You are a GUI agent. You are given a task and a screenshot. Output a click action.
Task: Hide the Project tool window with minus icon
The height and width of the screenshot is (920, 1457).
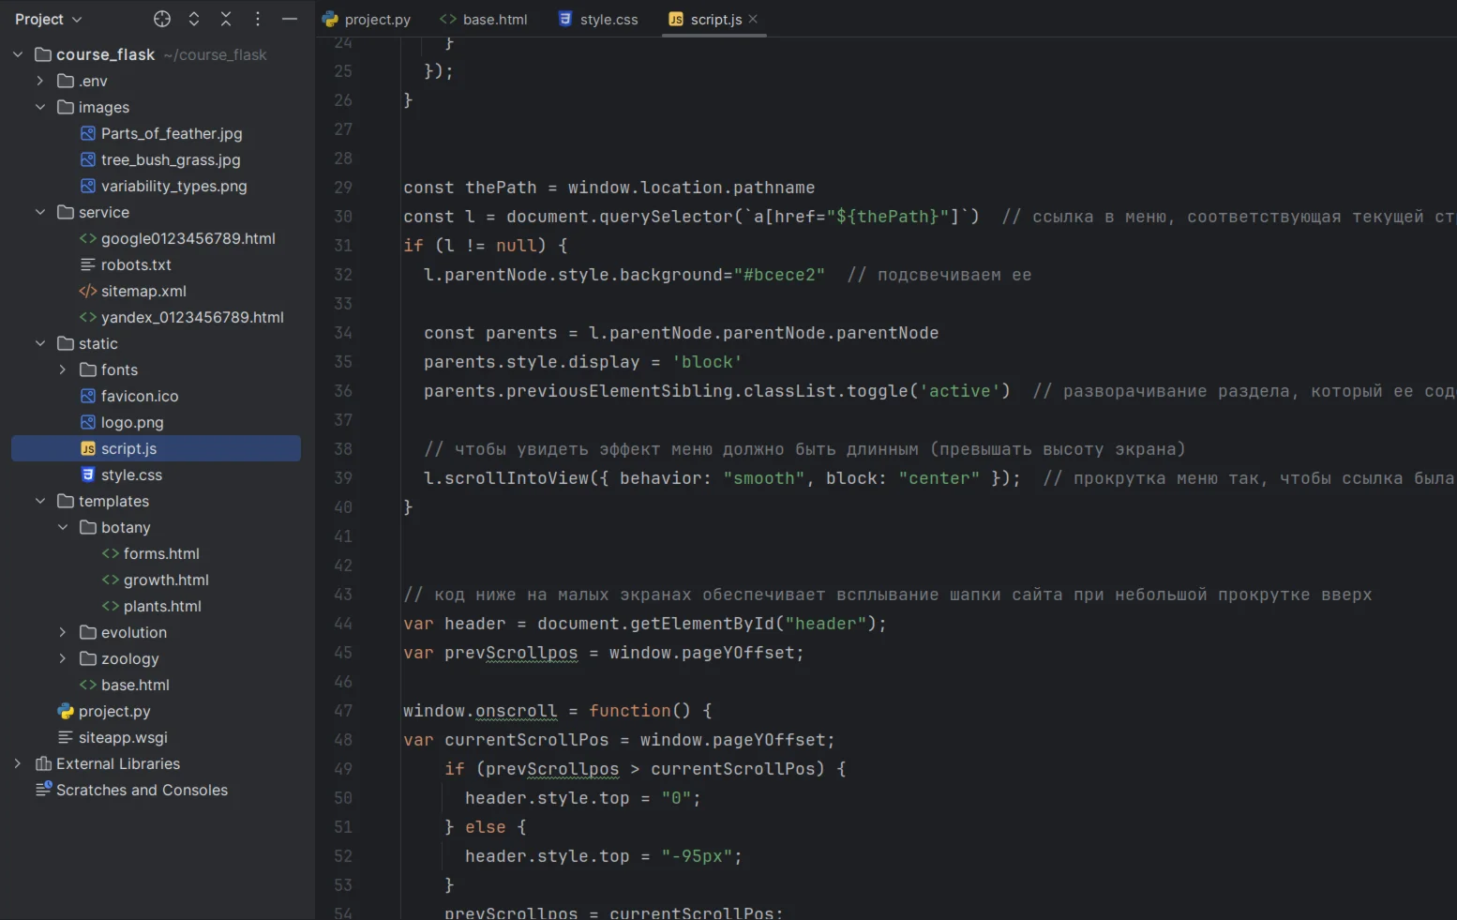point(290,19)
